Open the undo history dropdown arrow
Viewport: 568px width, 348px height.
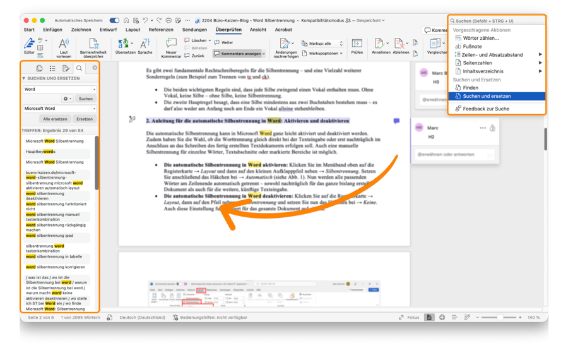[x=151, y=21]
